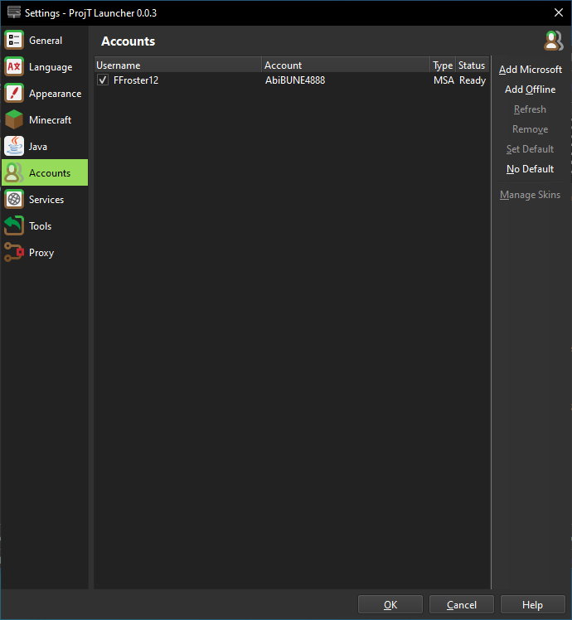Sort by Status column header
This screenshot has height=620, width=572.
point(473,65)
